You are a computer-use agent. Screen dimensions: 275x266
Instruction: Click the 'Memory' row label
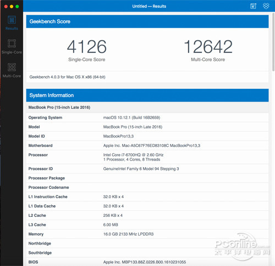[36, 234]
